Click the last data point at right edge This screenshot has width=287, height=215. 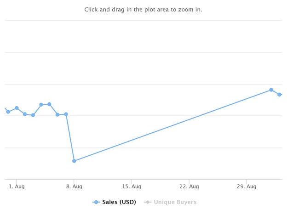click(x=279, y=95)
